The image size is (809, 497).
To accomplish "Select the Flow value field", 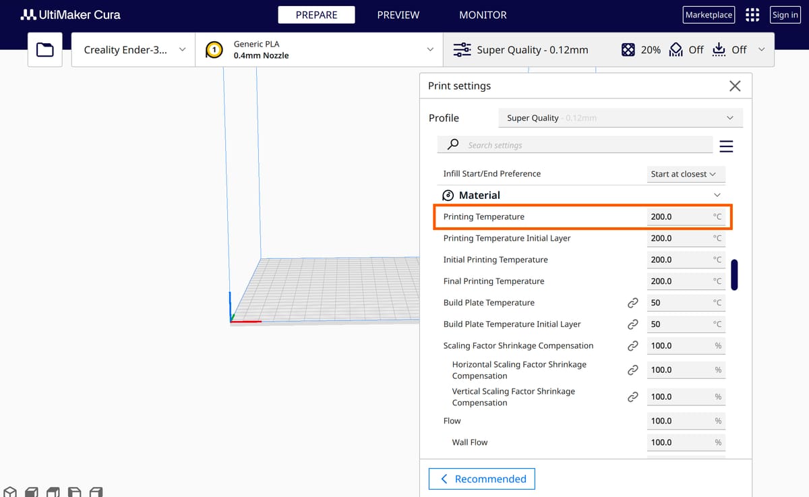I will [686, 421].
